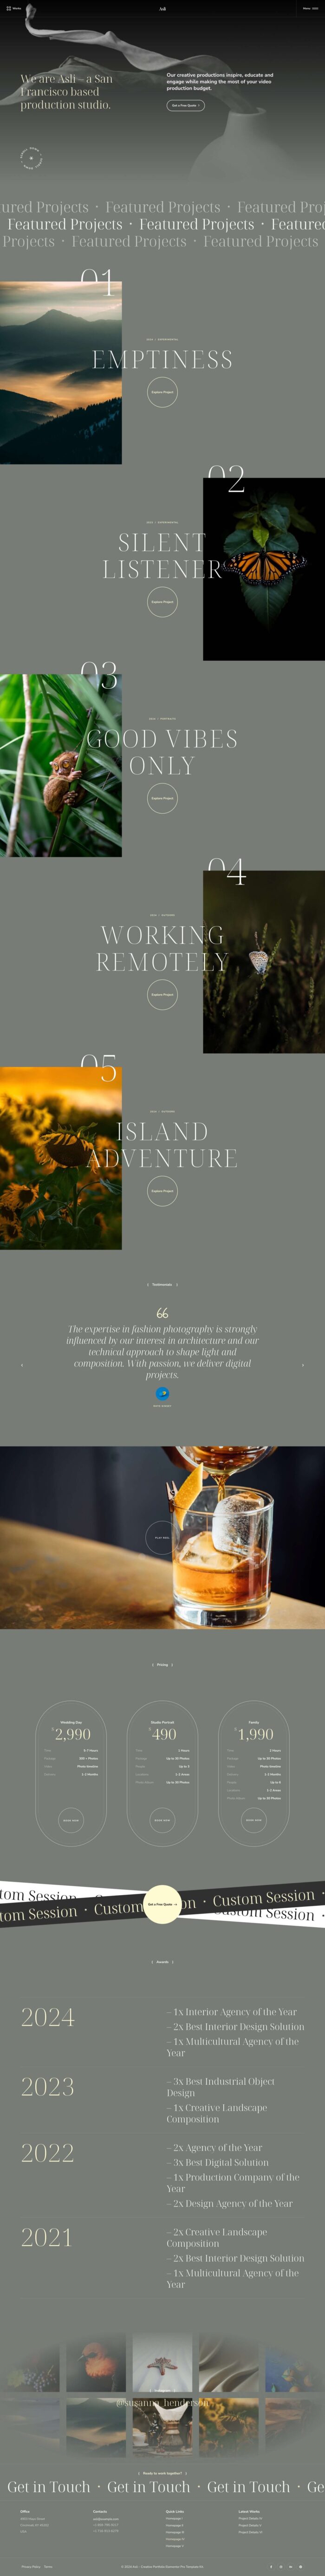Explore the Silent Listener project circle button
Viewport: 325px width, 2576px height.
(162, 602)
